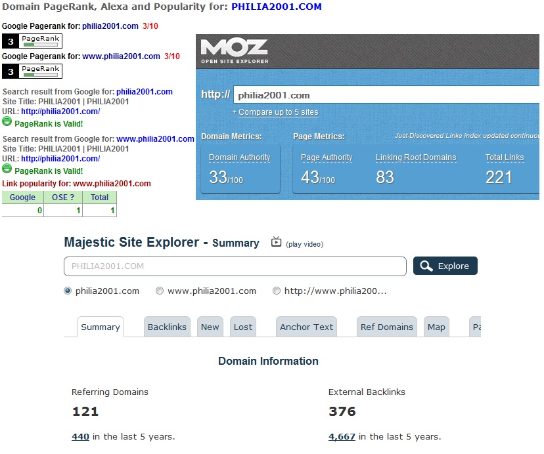Click the Moz URL input field
544x454 pixels.
pyautogui.click(x=386, y=95)
